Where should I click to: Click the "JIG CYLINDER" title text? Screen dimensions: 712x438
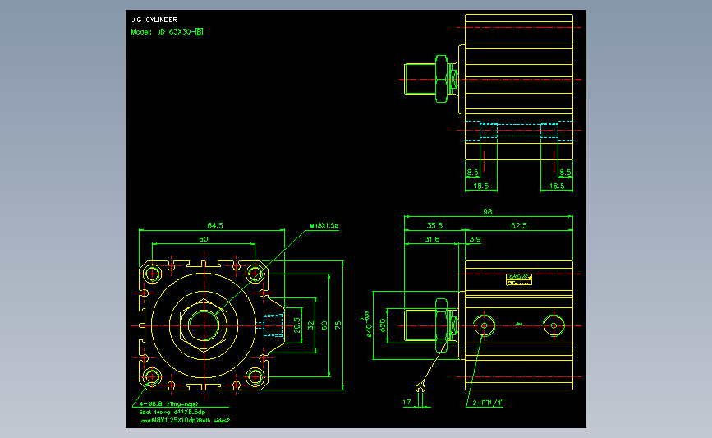coord(154,20)
